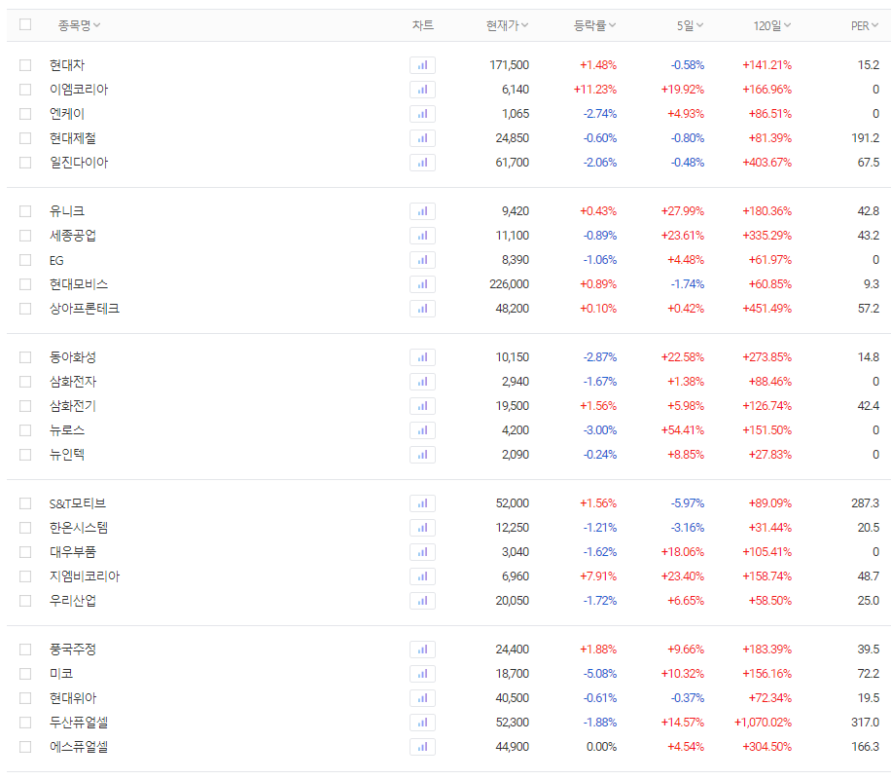
Task: Open chart icon for 엔케이
Action: pos(422,114)
